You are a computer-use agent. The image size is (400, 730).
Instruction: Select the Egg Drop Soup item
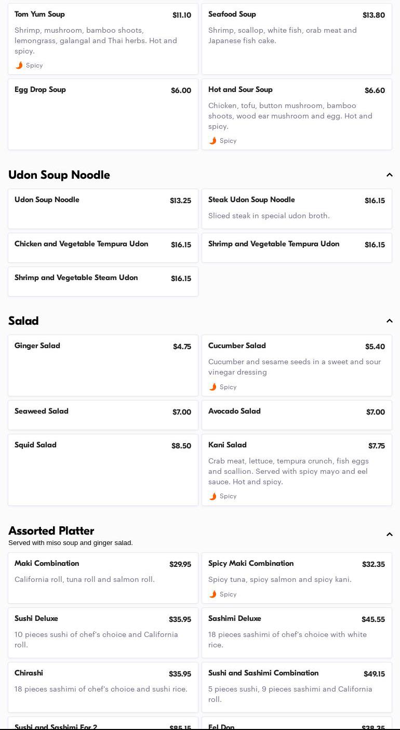pos(103,114)
